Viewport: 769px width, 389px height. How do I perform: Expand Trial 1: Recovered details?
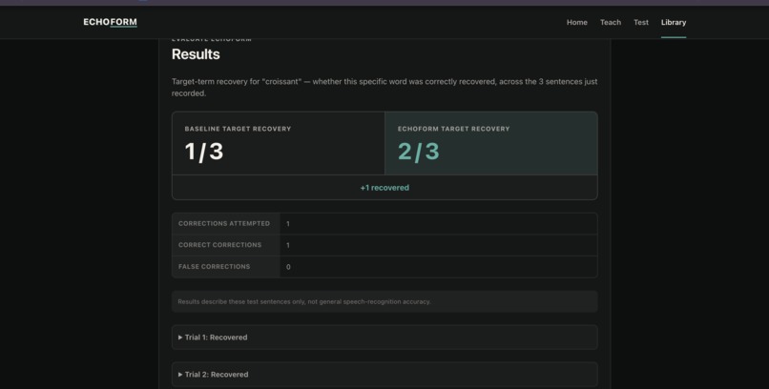pos(384,338)
